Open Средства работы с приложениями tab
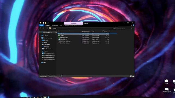 74,26
